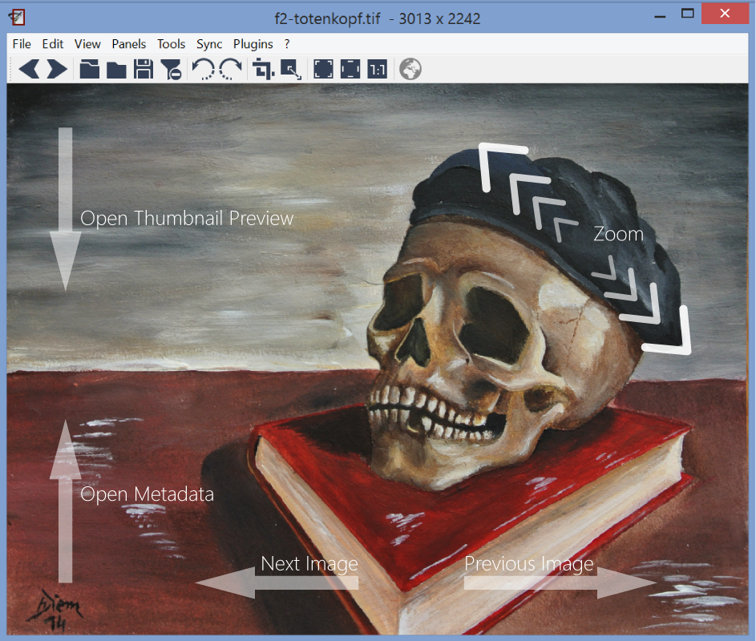Open the Edit menu

pyautogui.click(x=53, y=44)
